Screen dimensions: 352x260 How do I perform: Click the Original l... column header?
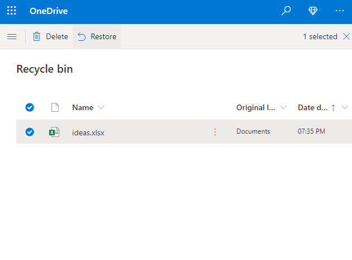click(x=256, y=108)
